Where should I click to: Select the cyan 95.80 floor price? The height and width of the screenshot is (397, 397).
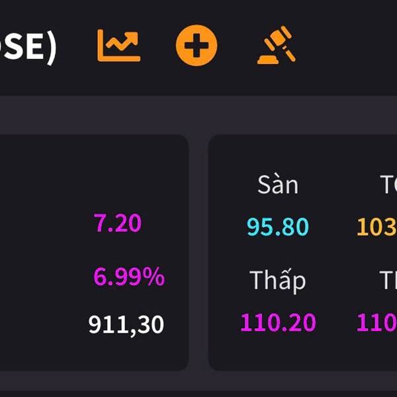point(278,228)
